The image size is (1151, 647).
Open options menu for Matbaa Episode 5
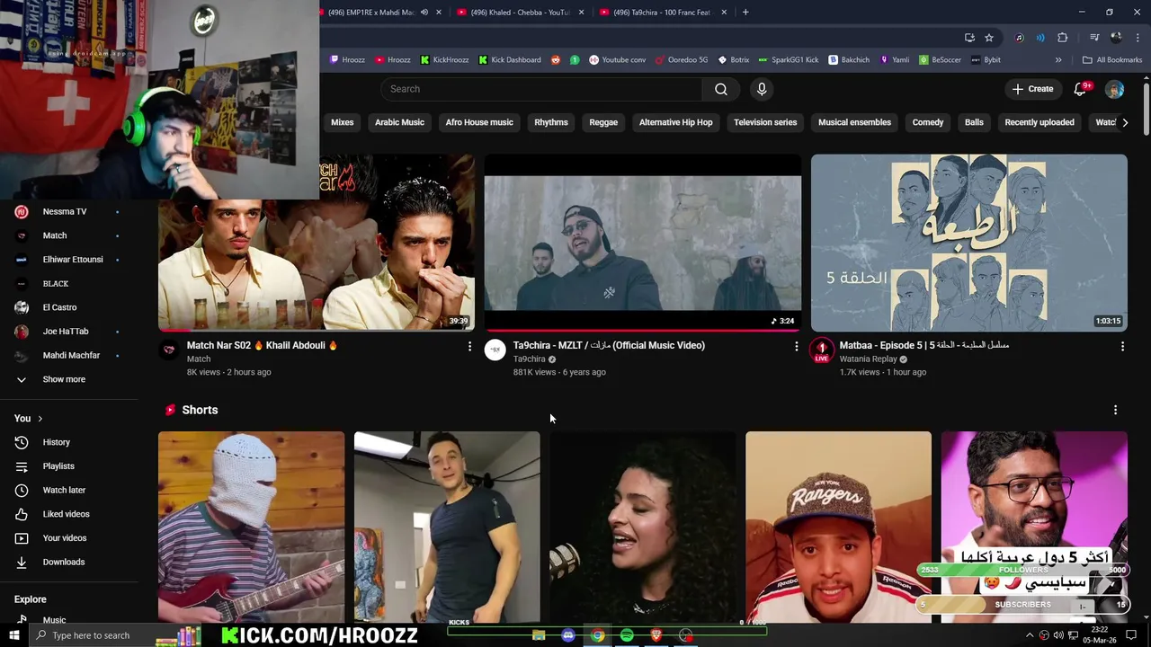click(1122, 346)
